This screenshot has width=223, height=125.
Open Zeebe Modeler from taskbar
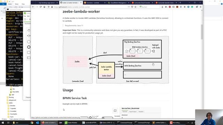point(71,123)
